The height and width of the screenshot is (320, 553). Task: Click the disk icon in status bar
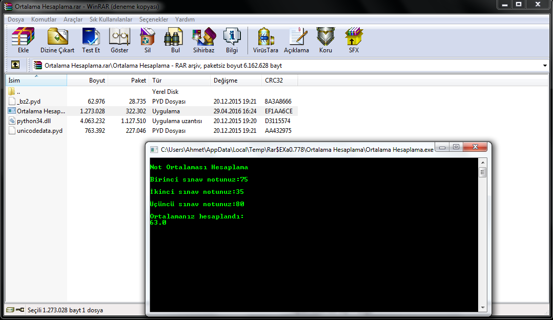point(10,310)
